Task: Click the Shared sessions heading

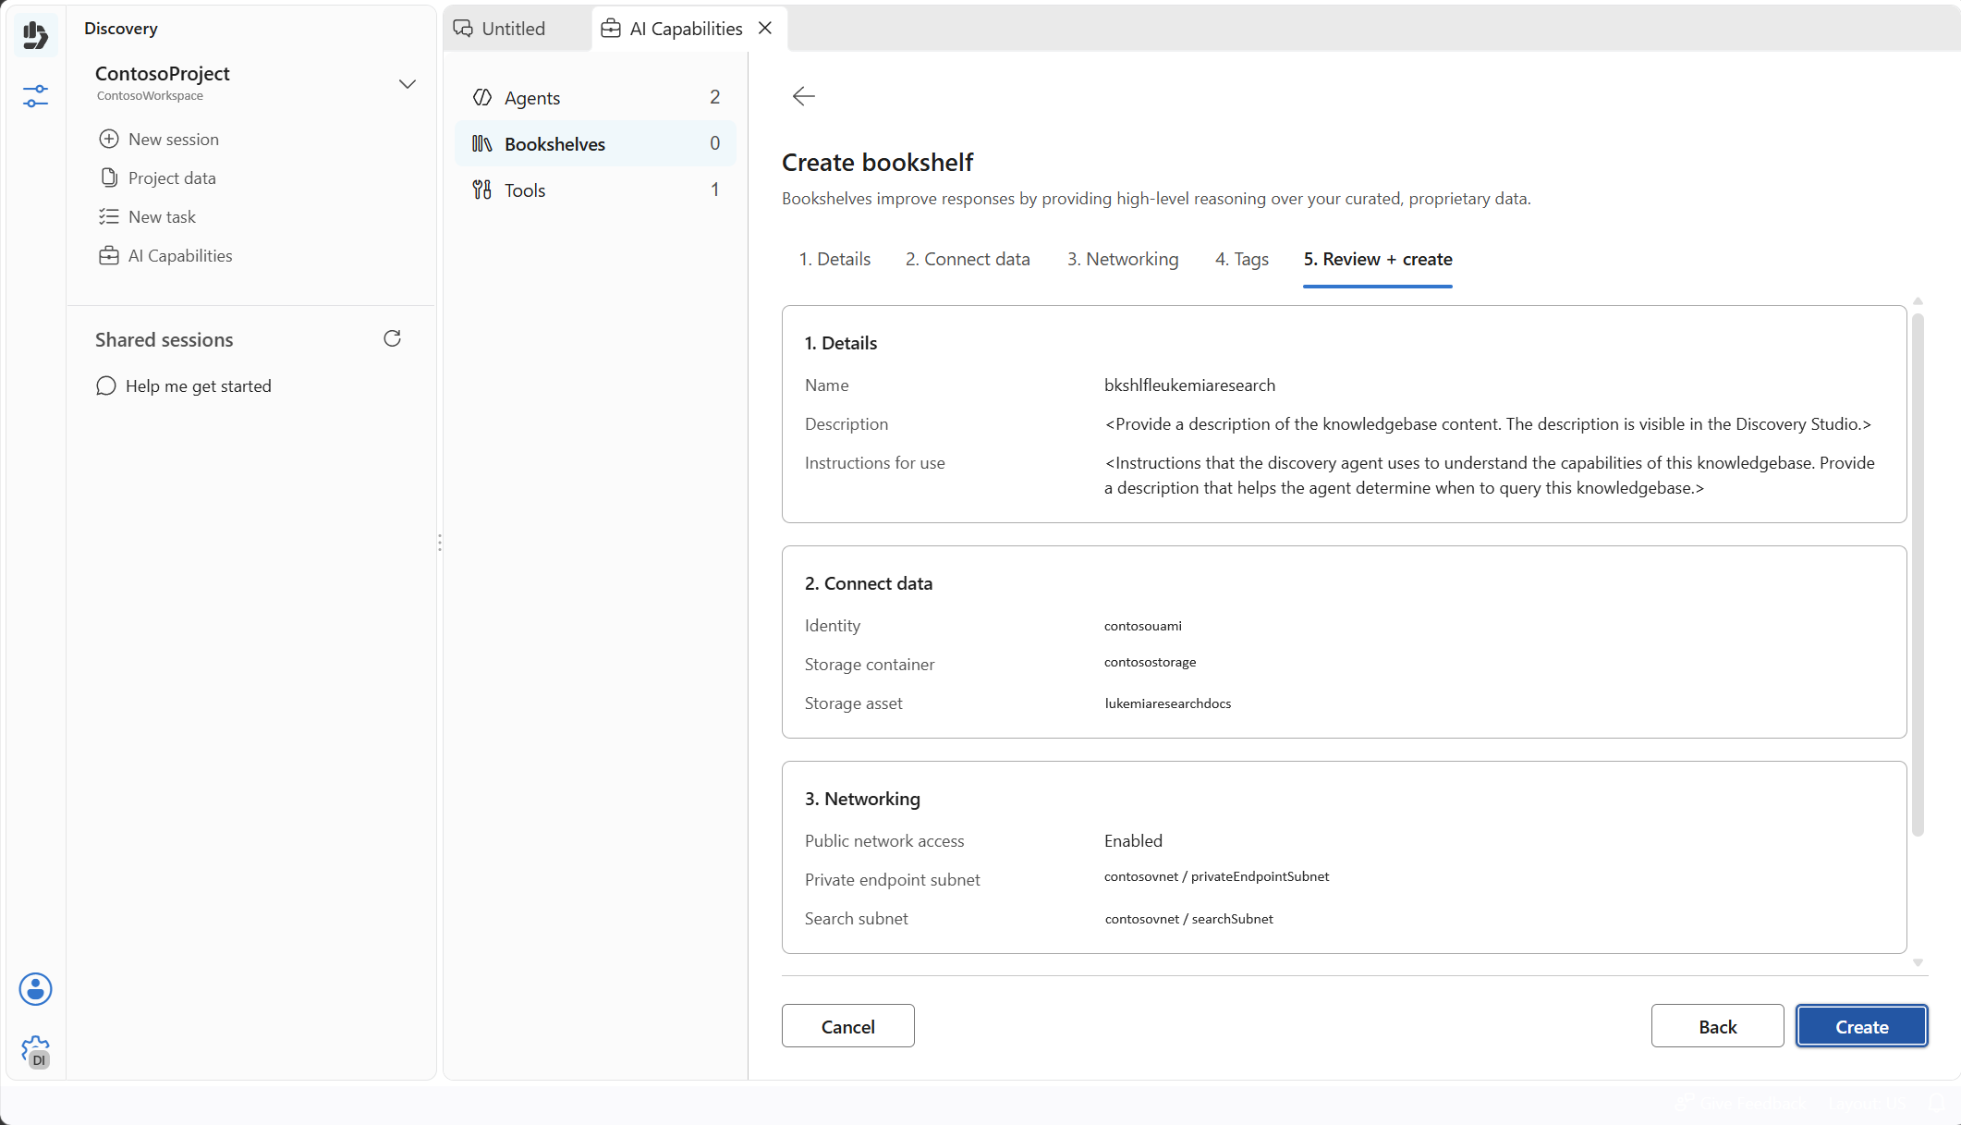Action: tap(164, 339)
